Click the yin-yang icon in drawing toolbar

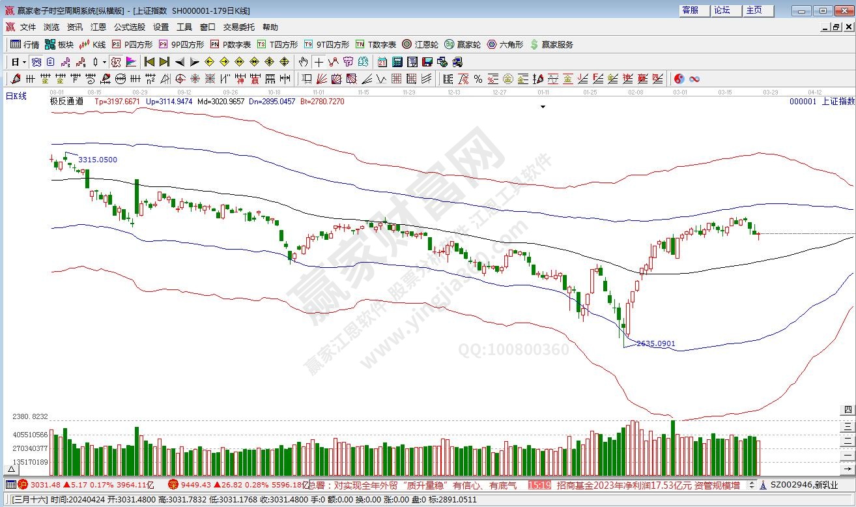(x=679, y=79)
